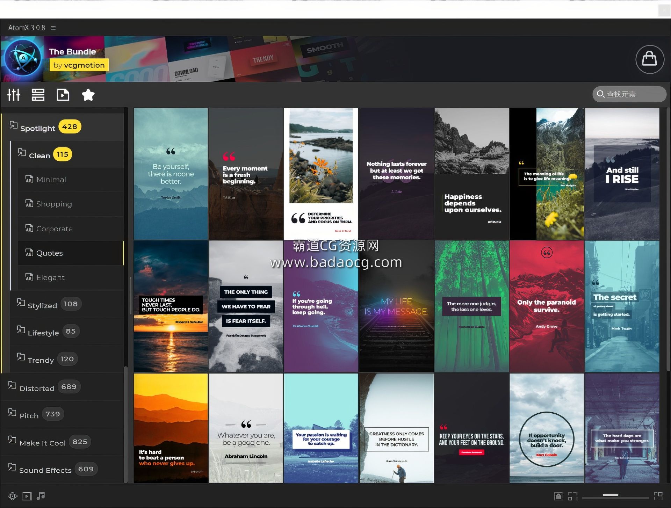Viewport: 671px width, 508px height.
Task: Click the Sound Effects 609 count badge
Action: click(86, 469)
